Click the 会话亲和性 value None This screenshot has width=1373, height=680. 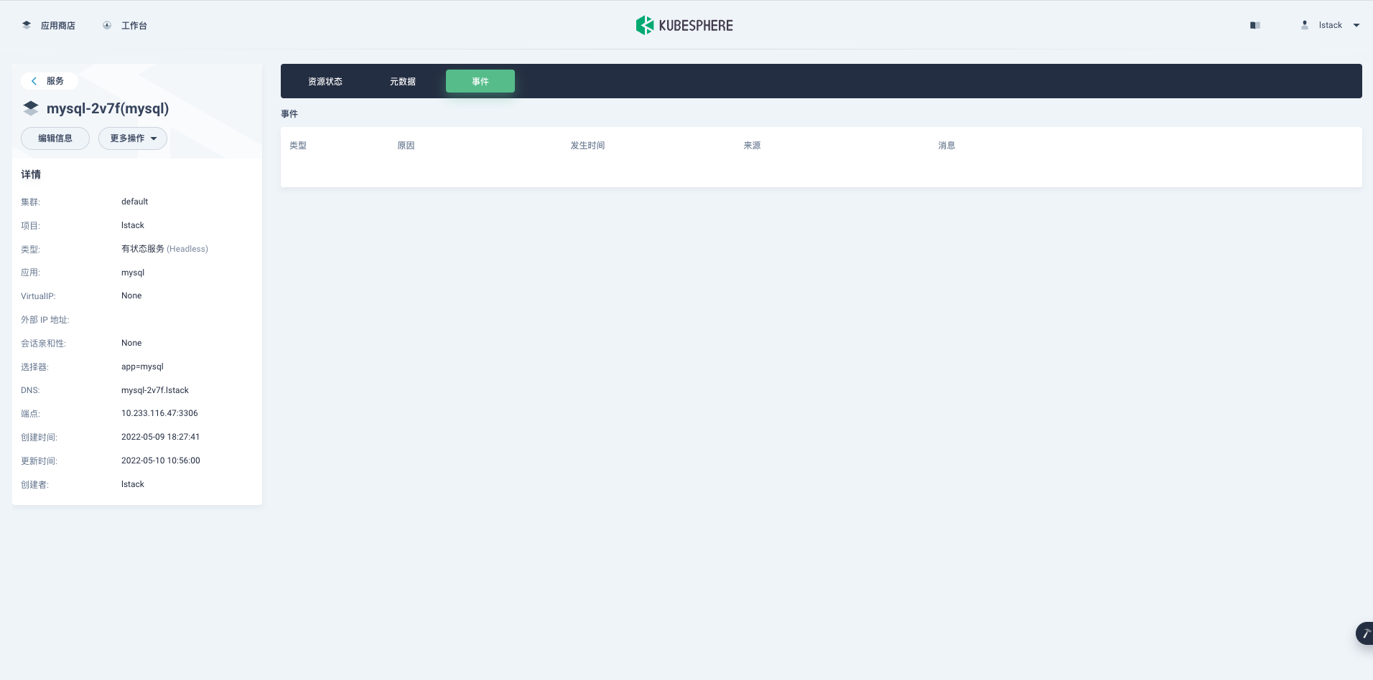point(131,343)
